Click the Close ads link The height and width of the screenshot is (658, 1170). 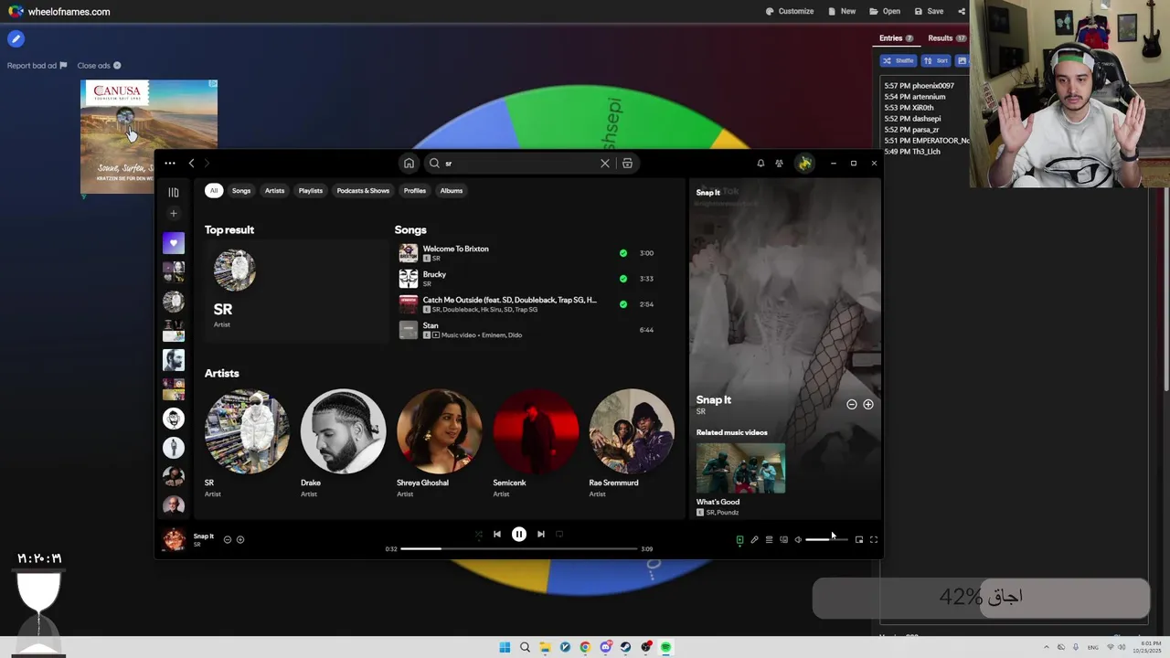[99, 66]
